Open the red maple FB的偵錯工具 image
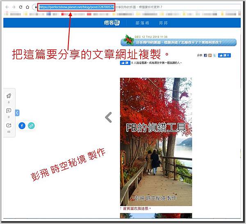 [156, 141]
